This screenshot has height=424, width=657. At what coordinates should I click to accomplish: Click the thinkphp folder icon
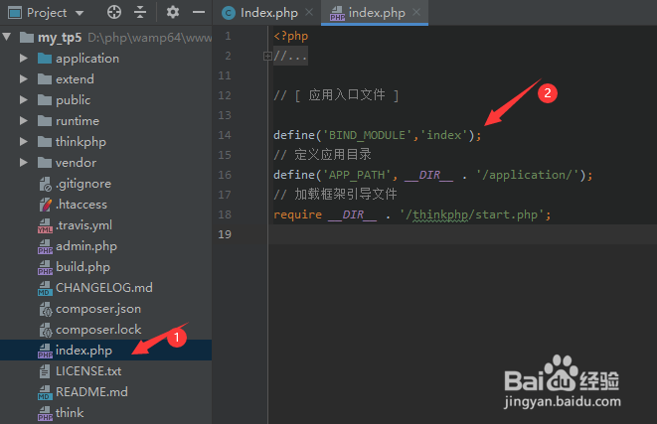45,141
